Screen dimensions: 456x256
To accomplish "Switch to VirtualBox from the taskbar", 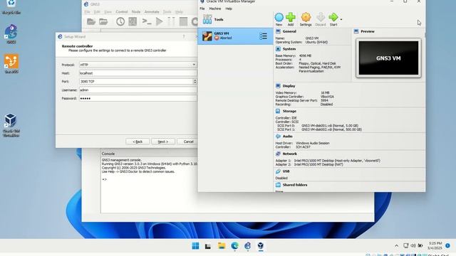I will pyautogui.click(x=261, y=246).
